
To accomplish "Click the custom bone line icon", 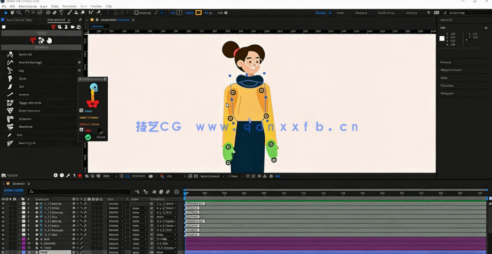I will pyautogui.click(x=10, y=95).
